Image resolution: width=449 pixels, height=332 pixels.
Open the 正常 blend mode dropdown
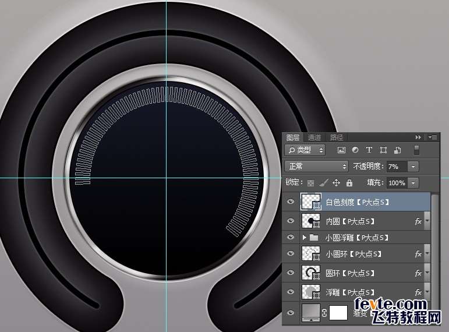coord(316,166)
